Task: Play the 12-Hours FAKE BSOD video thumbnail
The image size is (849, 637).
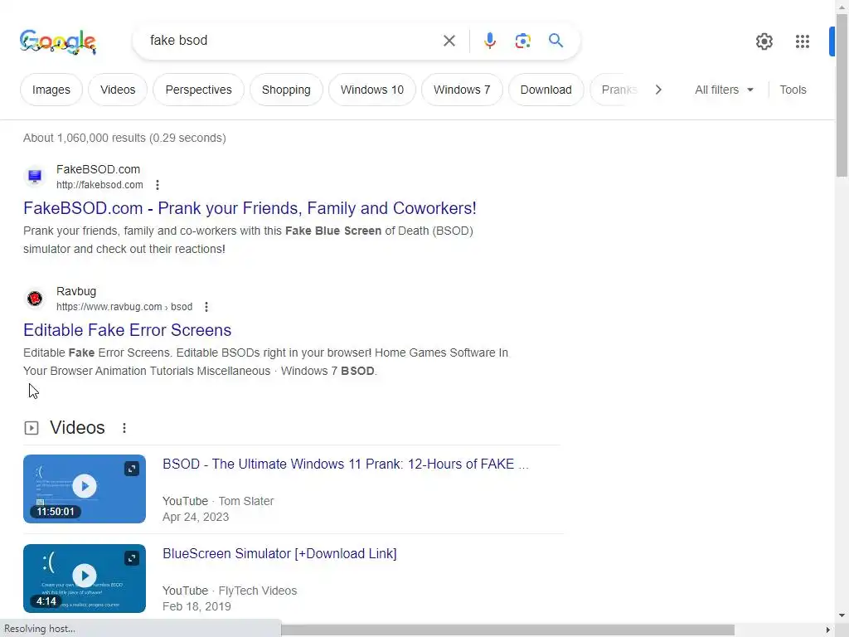Action: point(85,487)
